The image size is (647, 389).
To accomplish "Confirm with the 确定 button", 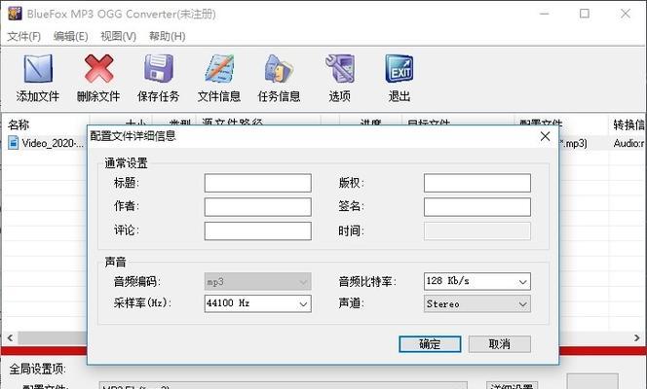I will [430, 344].
